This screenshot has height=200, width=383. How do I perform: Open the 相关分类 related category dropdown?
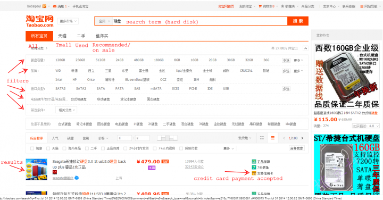(x=66, y=110)
